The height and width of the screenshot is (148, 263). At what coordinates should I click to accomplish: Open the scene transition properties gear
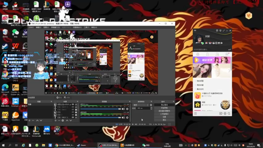(x=151, y=105)
